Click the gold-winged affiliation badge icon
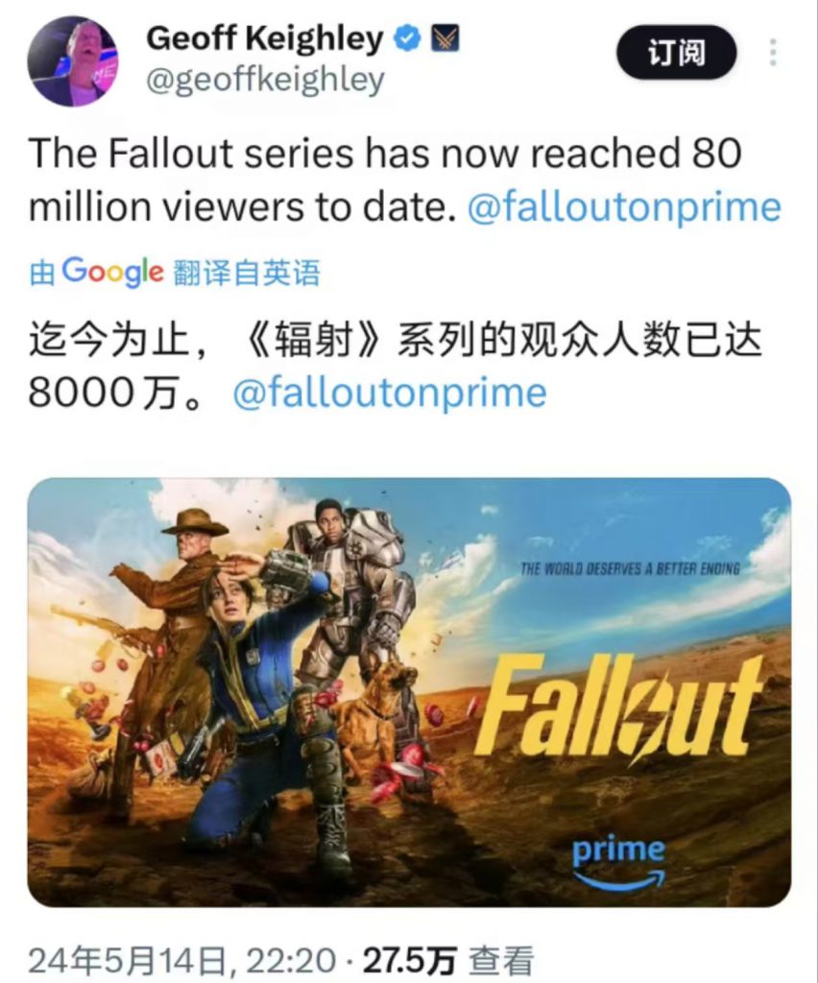 [x=445, y=38]
